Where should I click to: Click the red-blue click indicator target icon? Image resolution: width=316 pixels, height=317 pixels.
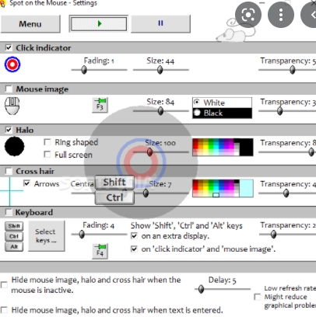click(12, 64)
